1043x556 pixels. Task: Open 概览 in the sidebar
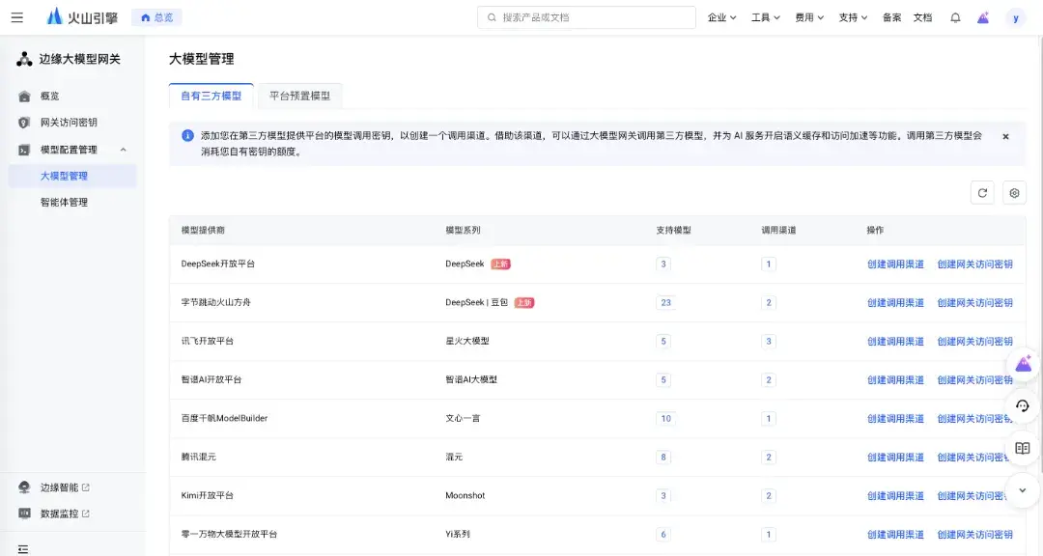pos(50,97)
